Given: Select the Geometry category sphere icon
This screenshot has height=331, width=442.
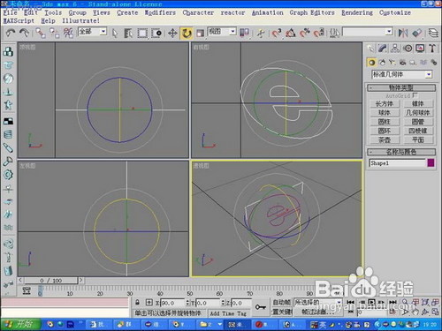Looking at the screenshot, I should point(371,63).
